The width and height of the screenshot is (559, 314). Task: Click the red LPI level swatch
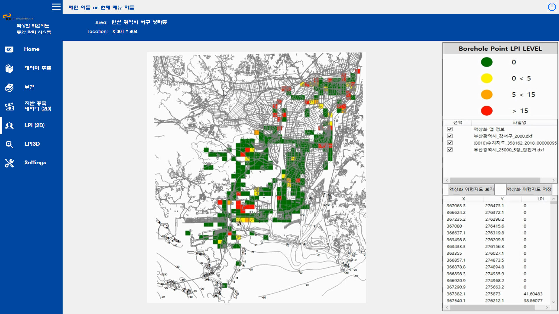coord(487,111)
